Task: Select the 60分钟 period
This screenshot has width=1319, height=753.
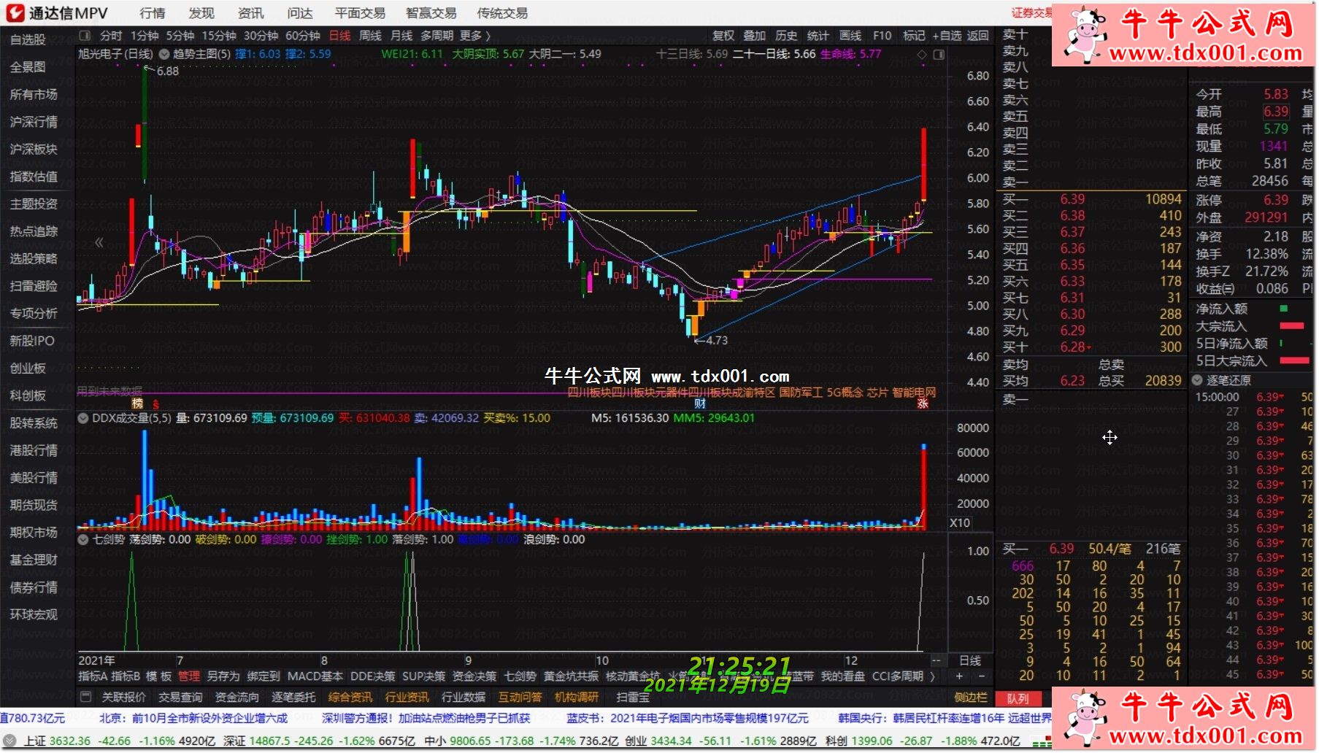Action: [x=303, y=35]
